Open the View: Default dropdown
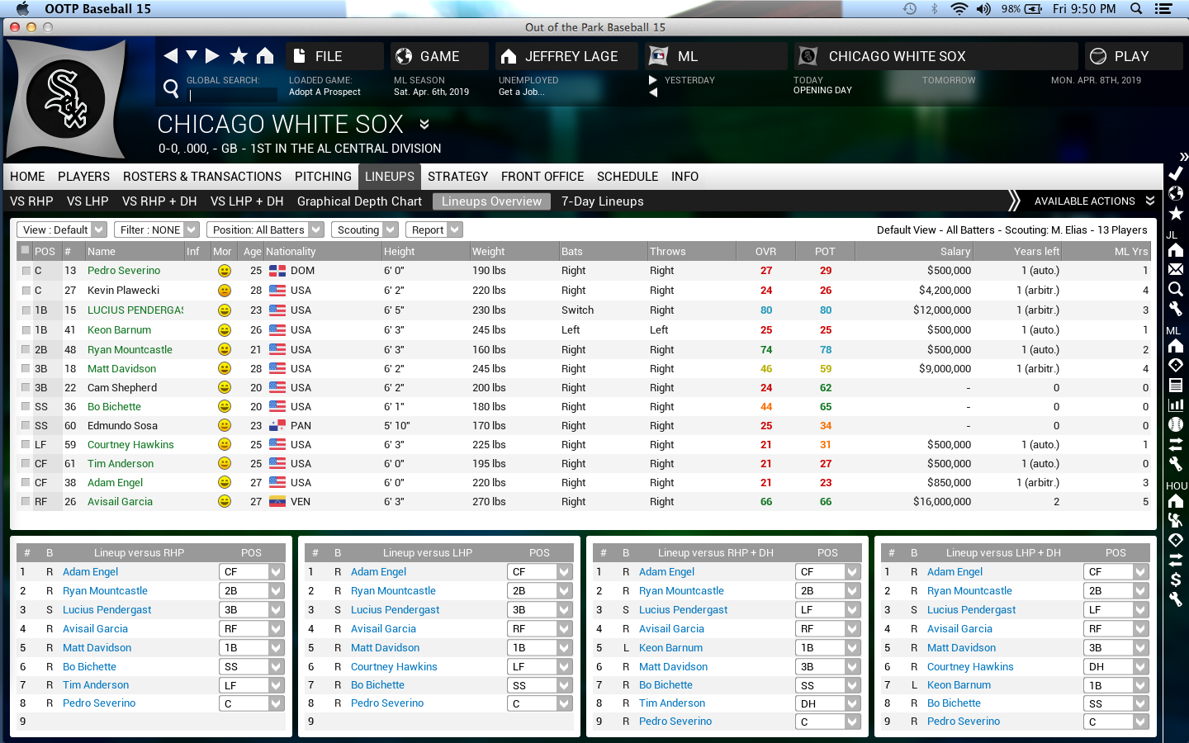 pyautogui.click(x=62, y=230)
